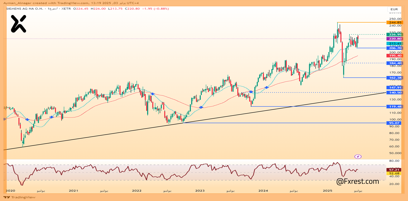Click the 2022 label on time axis
408x201 pixels.
[x=137, y=190]
